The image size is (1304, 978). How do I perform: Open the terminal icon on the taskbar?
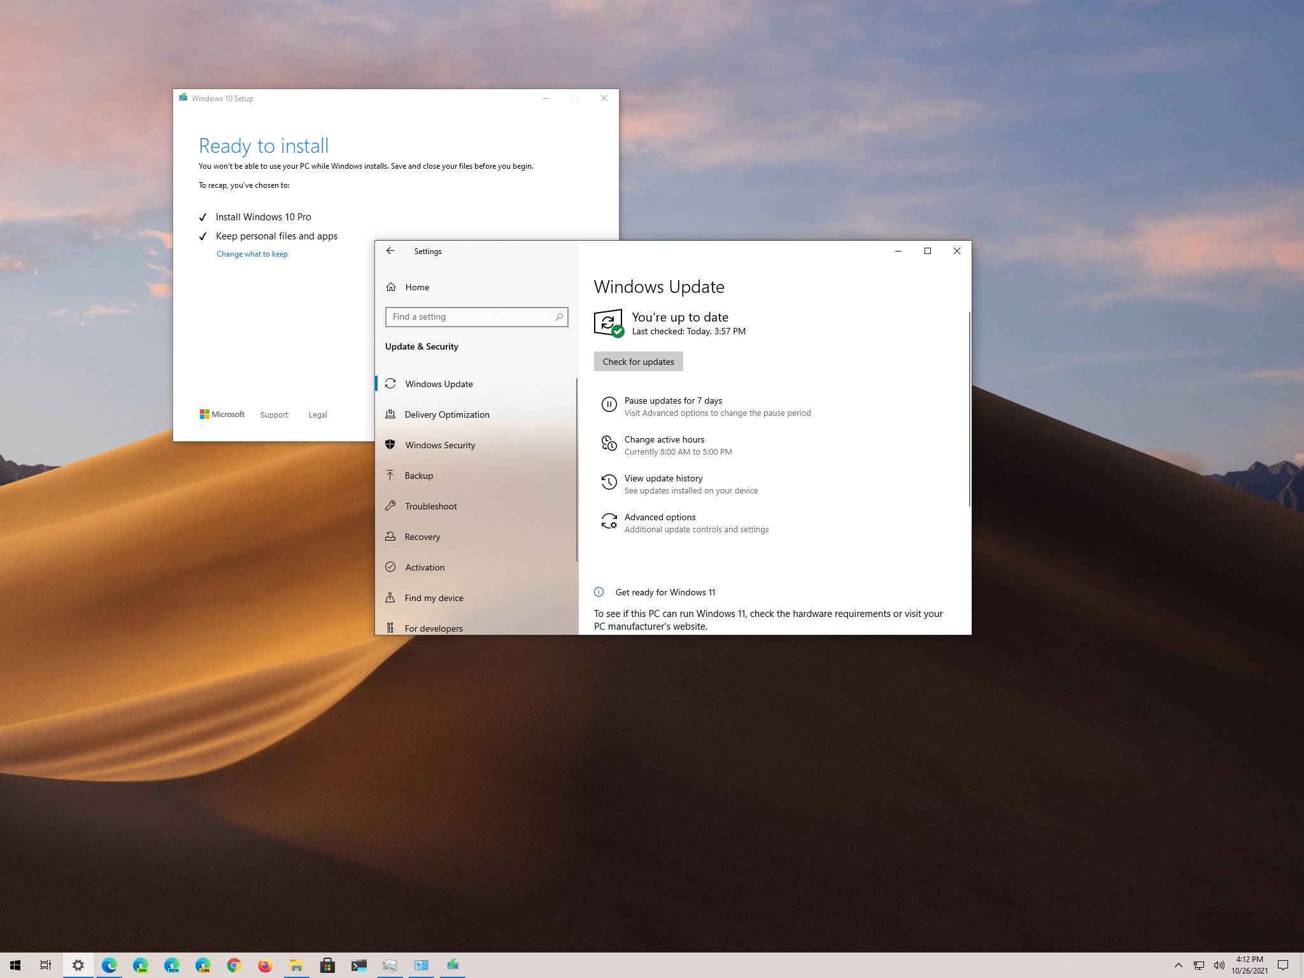pos(358,965)
